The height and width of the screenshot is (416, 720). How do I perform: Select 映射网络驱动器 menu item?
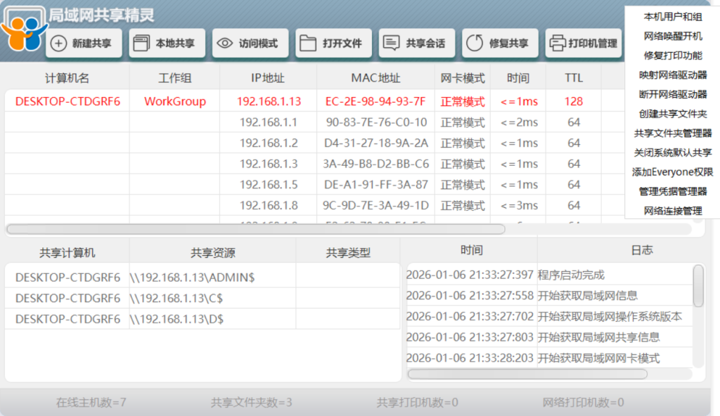[672, 75]
